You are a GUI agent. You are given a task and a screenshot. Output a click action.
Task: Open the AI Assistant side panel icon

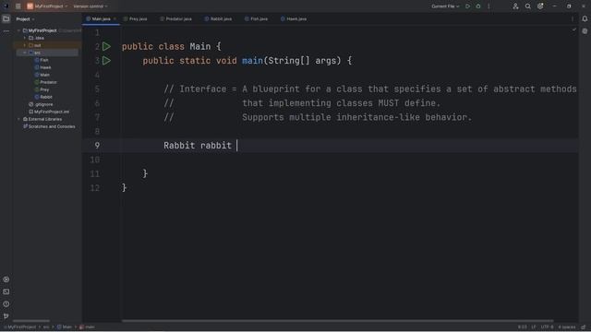pyautogui.click(x=585, y=31)
